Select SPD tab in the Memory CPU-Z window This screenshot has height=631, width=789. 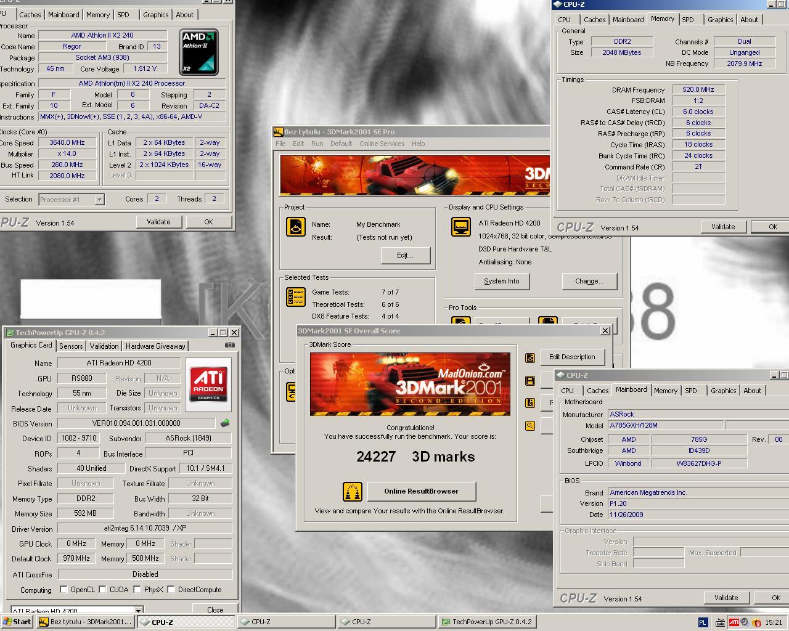[688, 20]
